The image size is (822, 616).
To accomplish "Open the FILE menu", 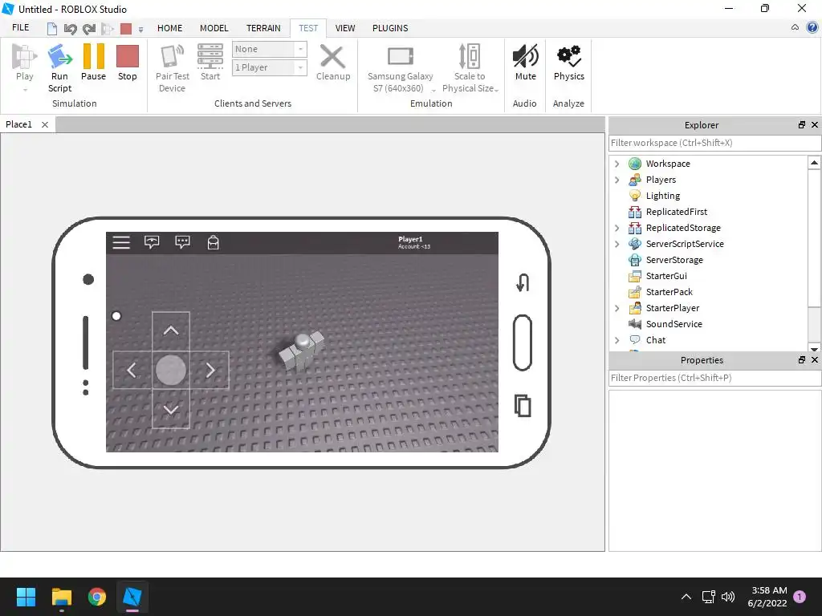I will click(x=20, y=28).
